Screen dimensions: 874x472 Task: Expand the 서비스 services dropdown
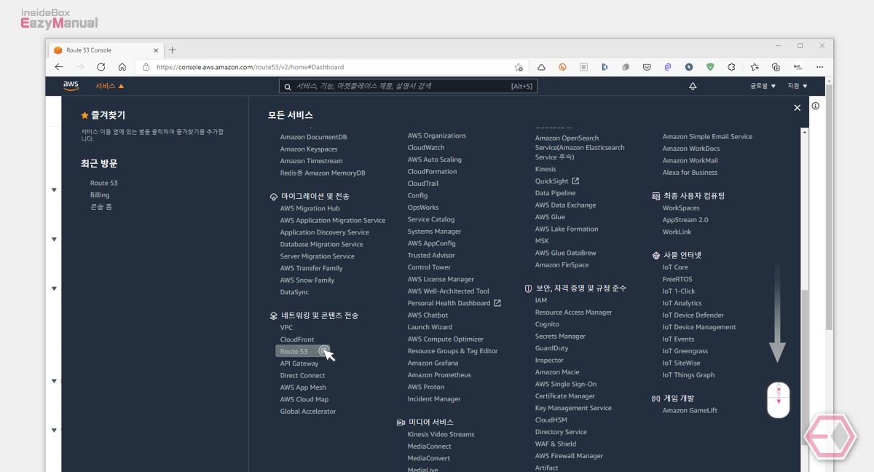coord(110,86)
